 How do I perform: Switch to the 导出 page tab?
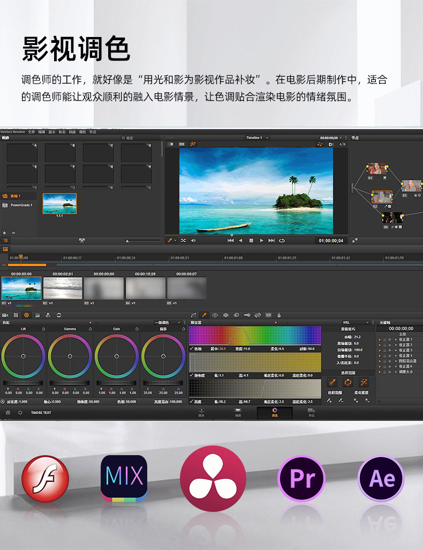coord(311,413)
